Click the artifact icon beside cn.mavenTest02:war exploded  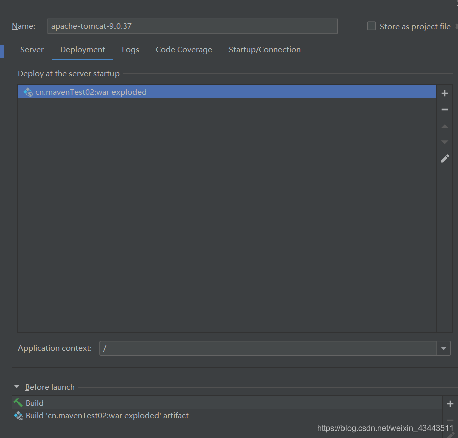(x=28, y=92)
